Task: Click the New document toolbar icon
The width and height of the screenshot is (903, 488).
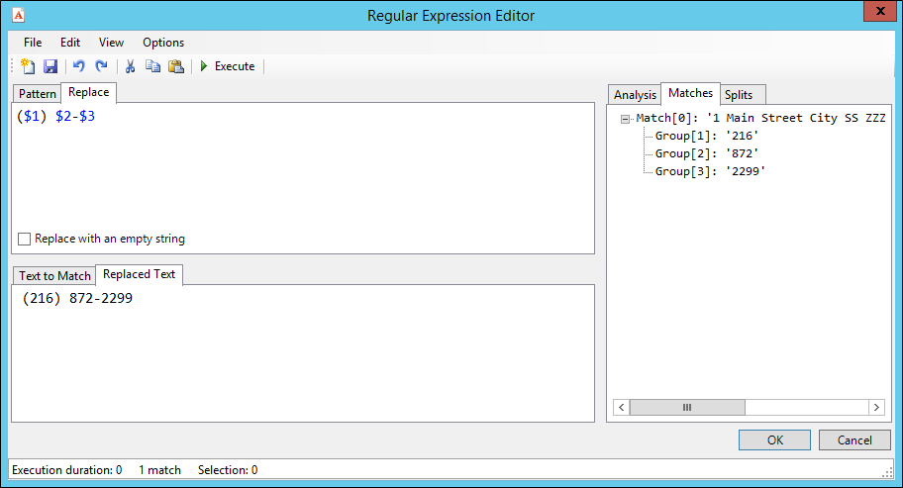Action: [x=27, y=66]
